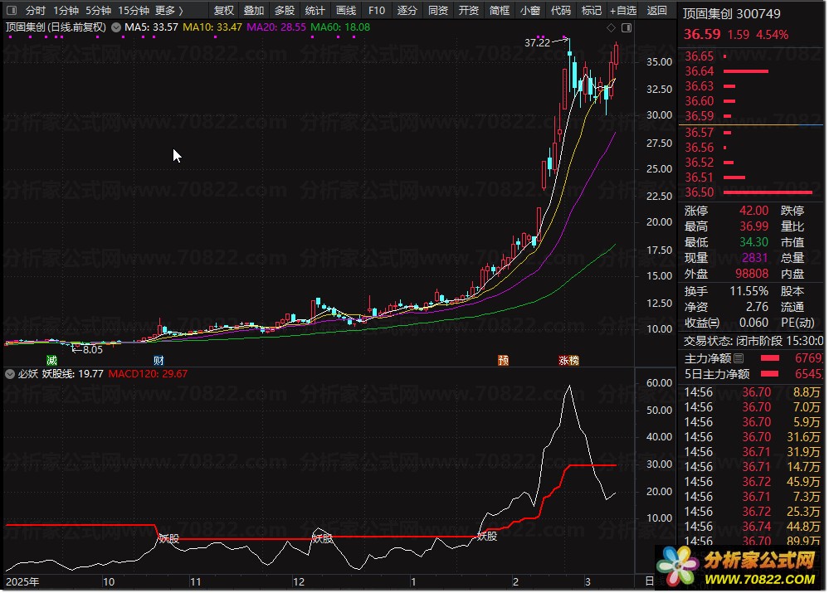Click the 返回 back button
The height and width of the screenshot is (593, 829).
(656, 10)
